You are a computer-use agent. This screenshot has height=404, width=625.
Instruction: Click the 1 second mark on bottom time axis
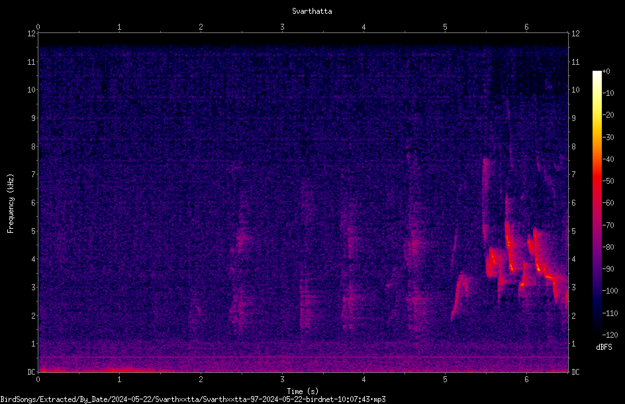[x=119, y=380]
